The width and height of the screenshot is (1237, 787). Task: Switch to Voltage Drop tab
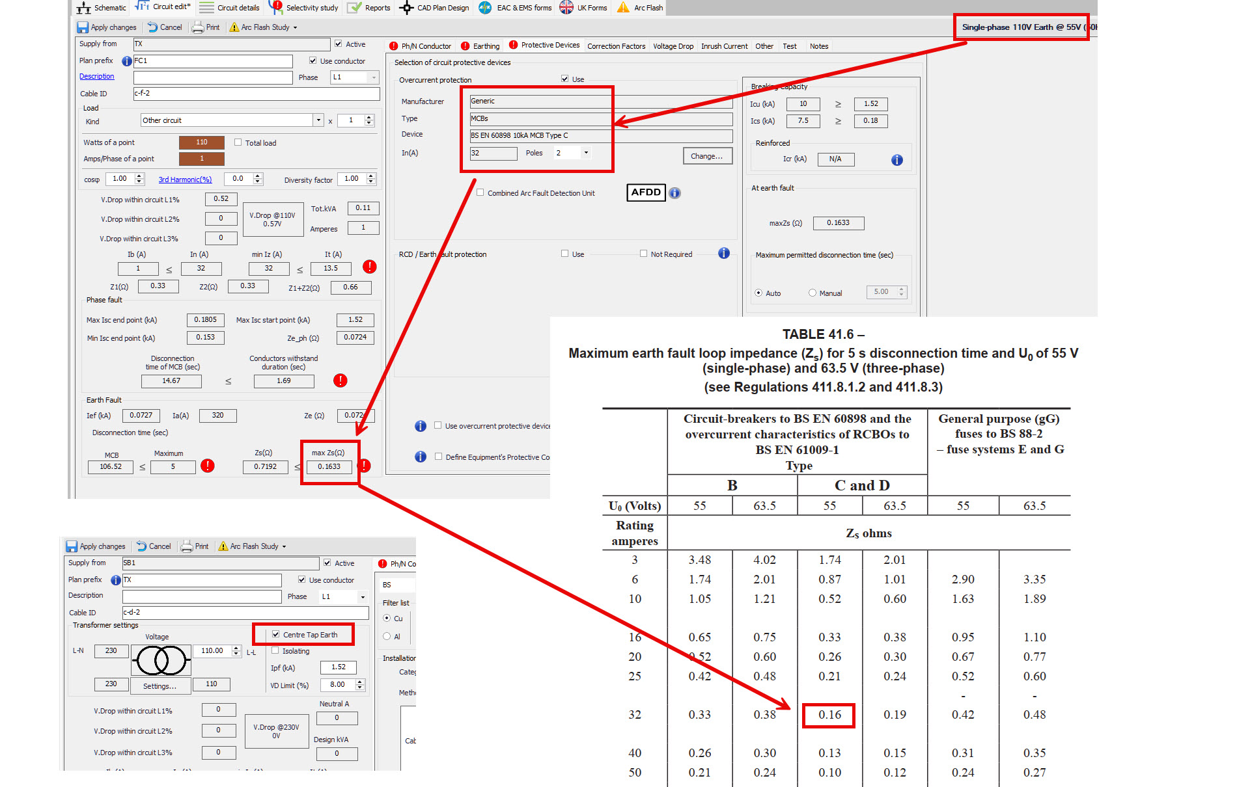pos(673,46)
